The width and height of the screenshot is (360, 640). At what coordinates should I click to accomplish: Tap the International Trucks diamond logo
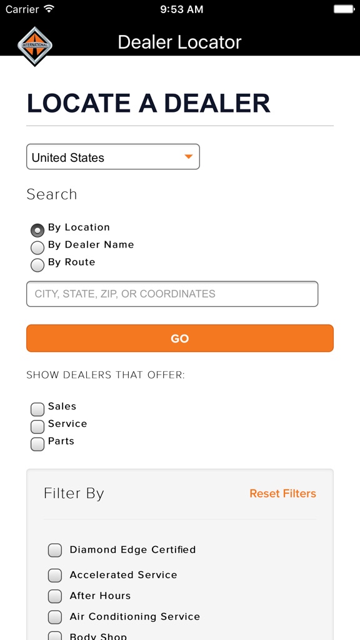pos(34,44)
